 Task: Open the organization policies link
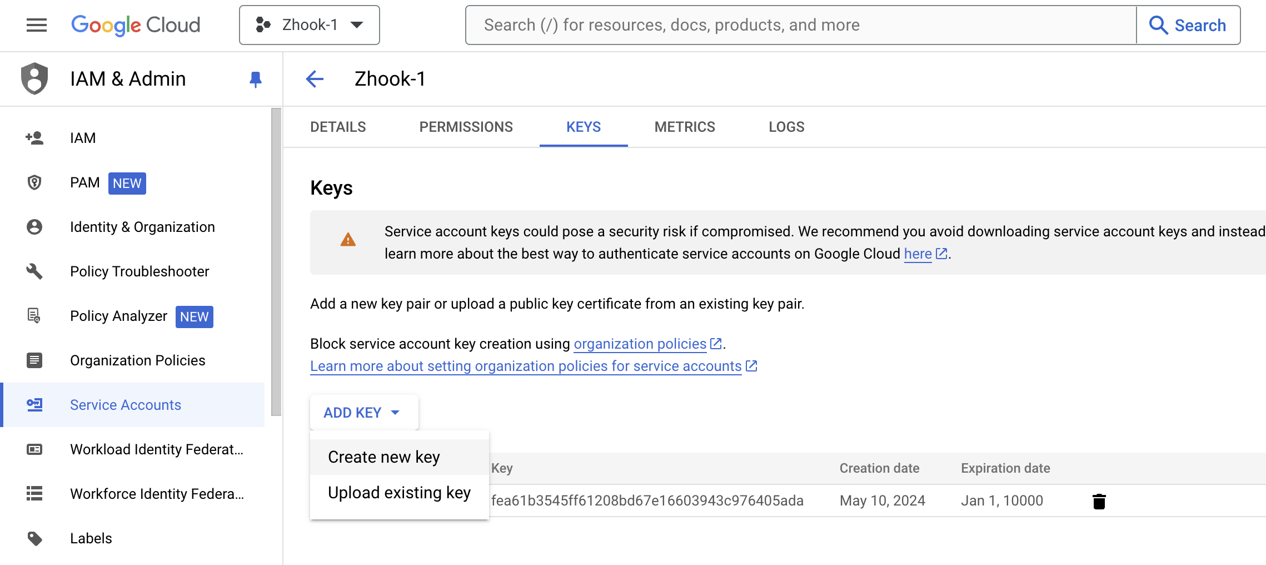[640, 344]
